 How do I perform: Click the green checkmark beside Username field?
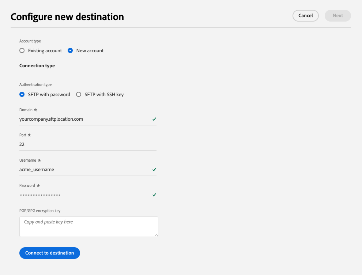pos(154,170)
